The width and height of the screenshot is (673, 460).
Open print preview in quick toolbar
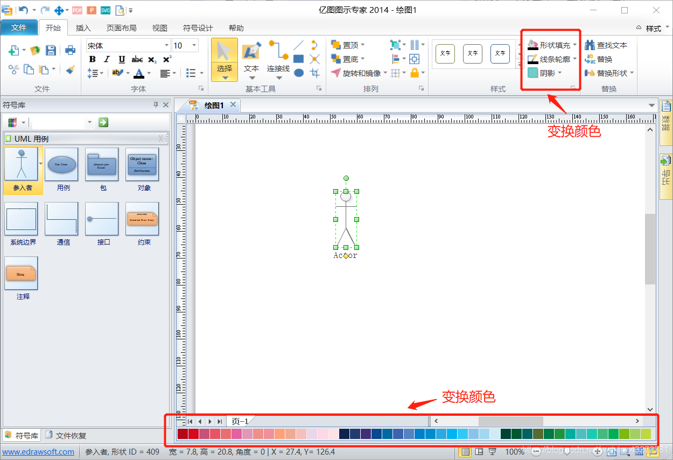tap(120, 10)
